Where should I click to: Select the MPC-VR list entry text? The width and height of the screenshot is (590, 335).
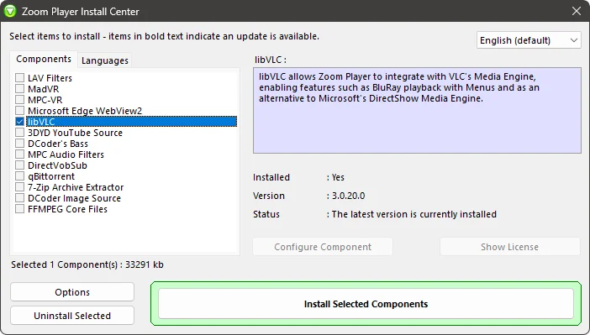click(x=45, y=100)
